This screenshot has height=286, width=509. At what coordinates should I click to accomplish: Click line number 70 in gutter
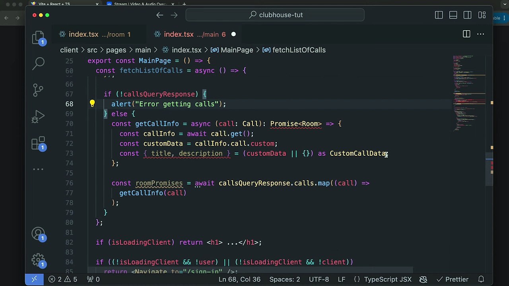click(x=69, y=124)
